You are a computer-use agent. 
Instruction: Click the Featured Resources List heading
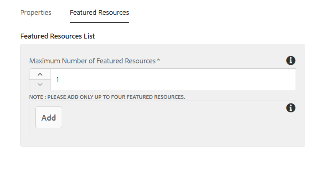(58, 36)
